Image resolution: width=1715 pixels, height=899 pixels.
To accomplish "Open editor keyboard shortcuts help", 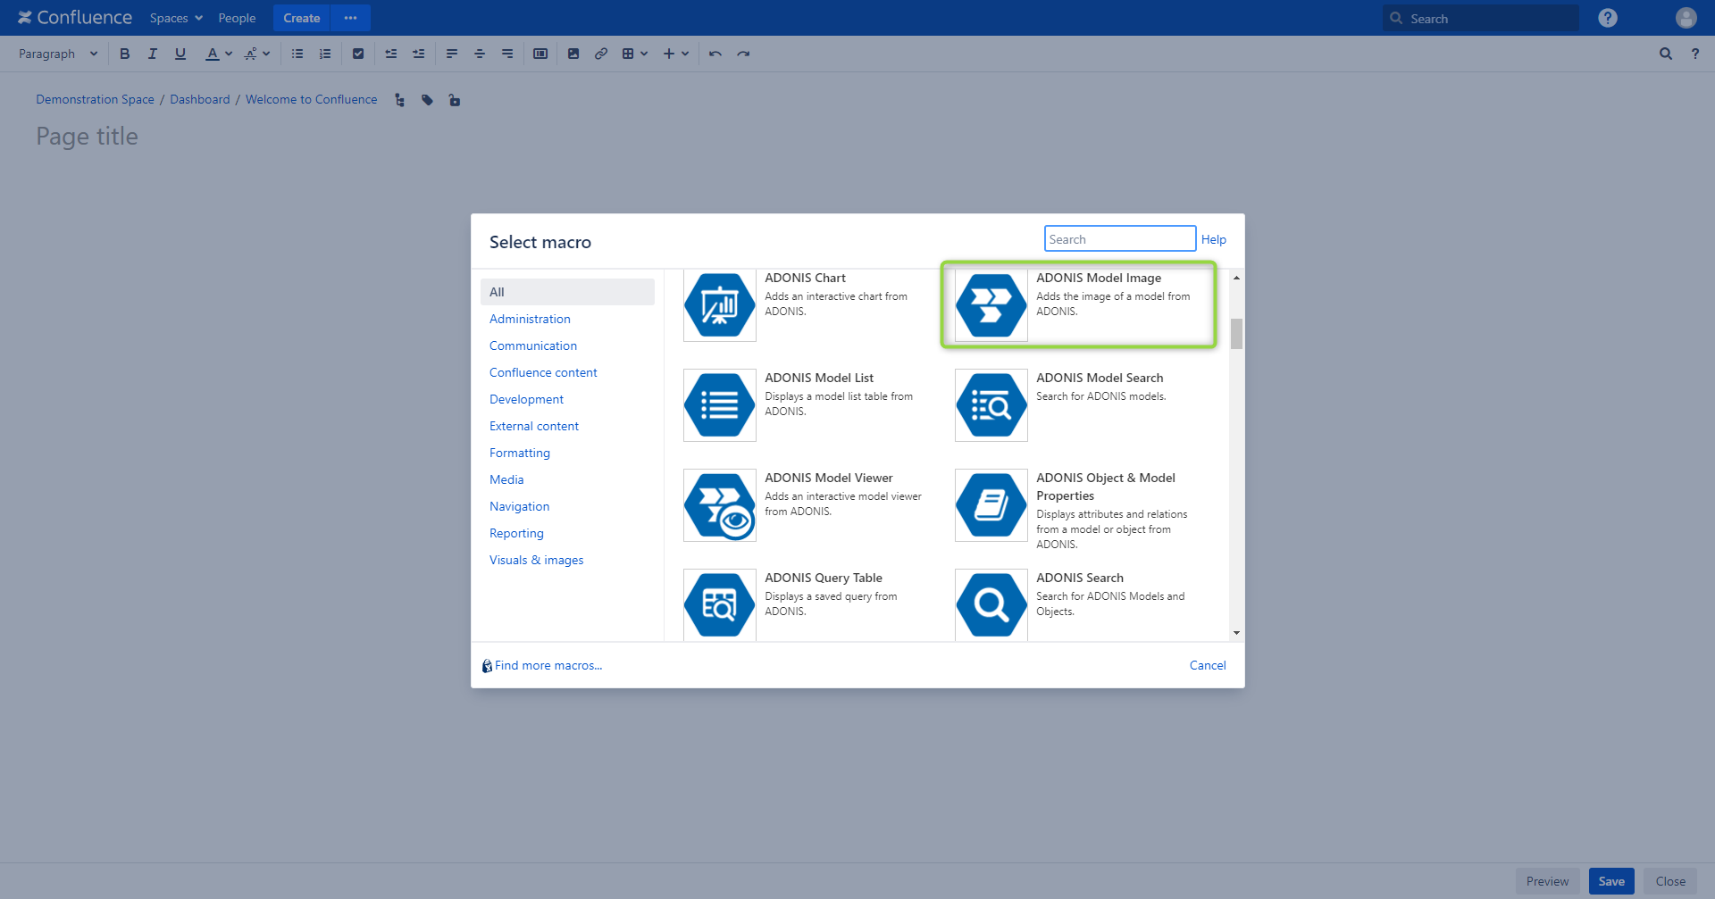I will coord(1695,54).
